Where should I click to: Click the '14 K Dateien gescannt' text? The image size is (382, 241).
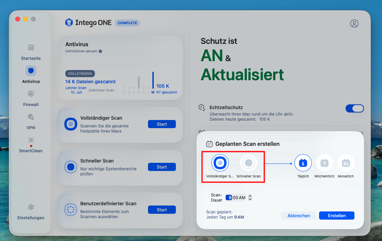(x=90, y=82)
